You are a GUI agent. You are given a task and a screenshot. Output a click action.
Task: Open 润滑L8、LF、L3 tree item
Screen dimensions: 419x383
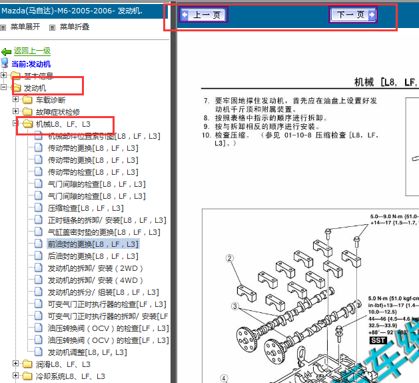click(x=63, y=364)
